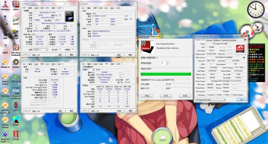Open the bronze disc desktop shortcut

click(16, 62)
